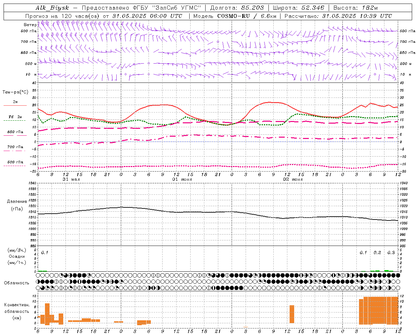The width and height of the screenshot is (417, 334).
Task: Click the Облачность cloud cover label
Action: tap(17, 283)
